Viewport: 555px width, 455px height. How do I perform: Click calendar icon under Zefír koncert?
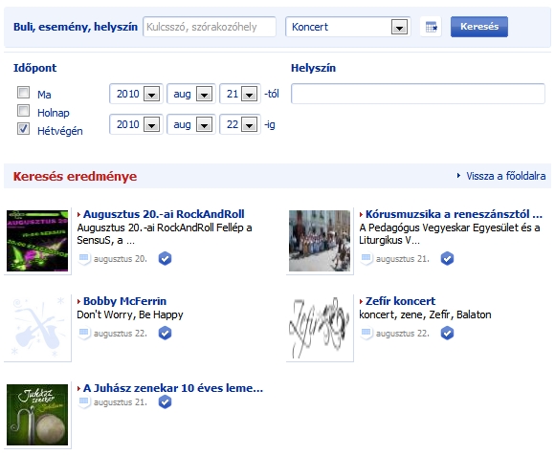tap(366, 333)
